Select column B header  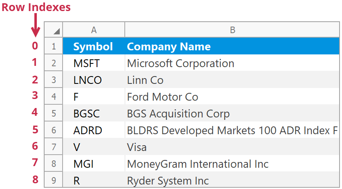(x=232, y=30)
